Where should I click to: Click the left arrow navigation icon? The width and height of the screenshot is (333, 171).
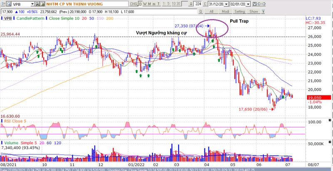259,4
